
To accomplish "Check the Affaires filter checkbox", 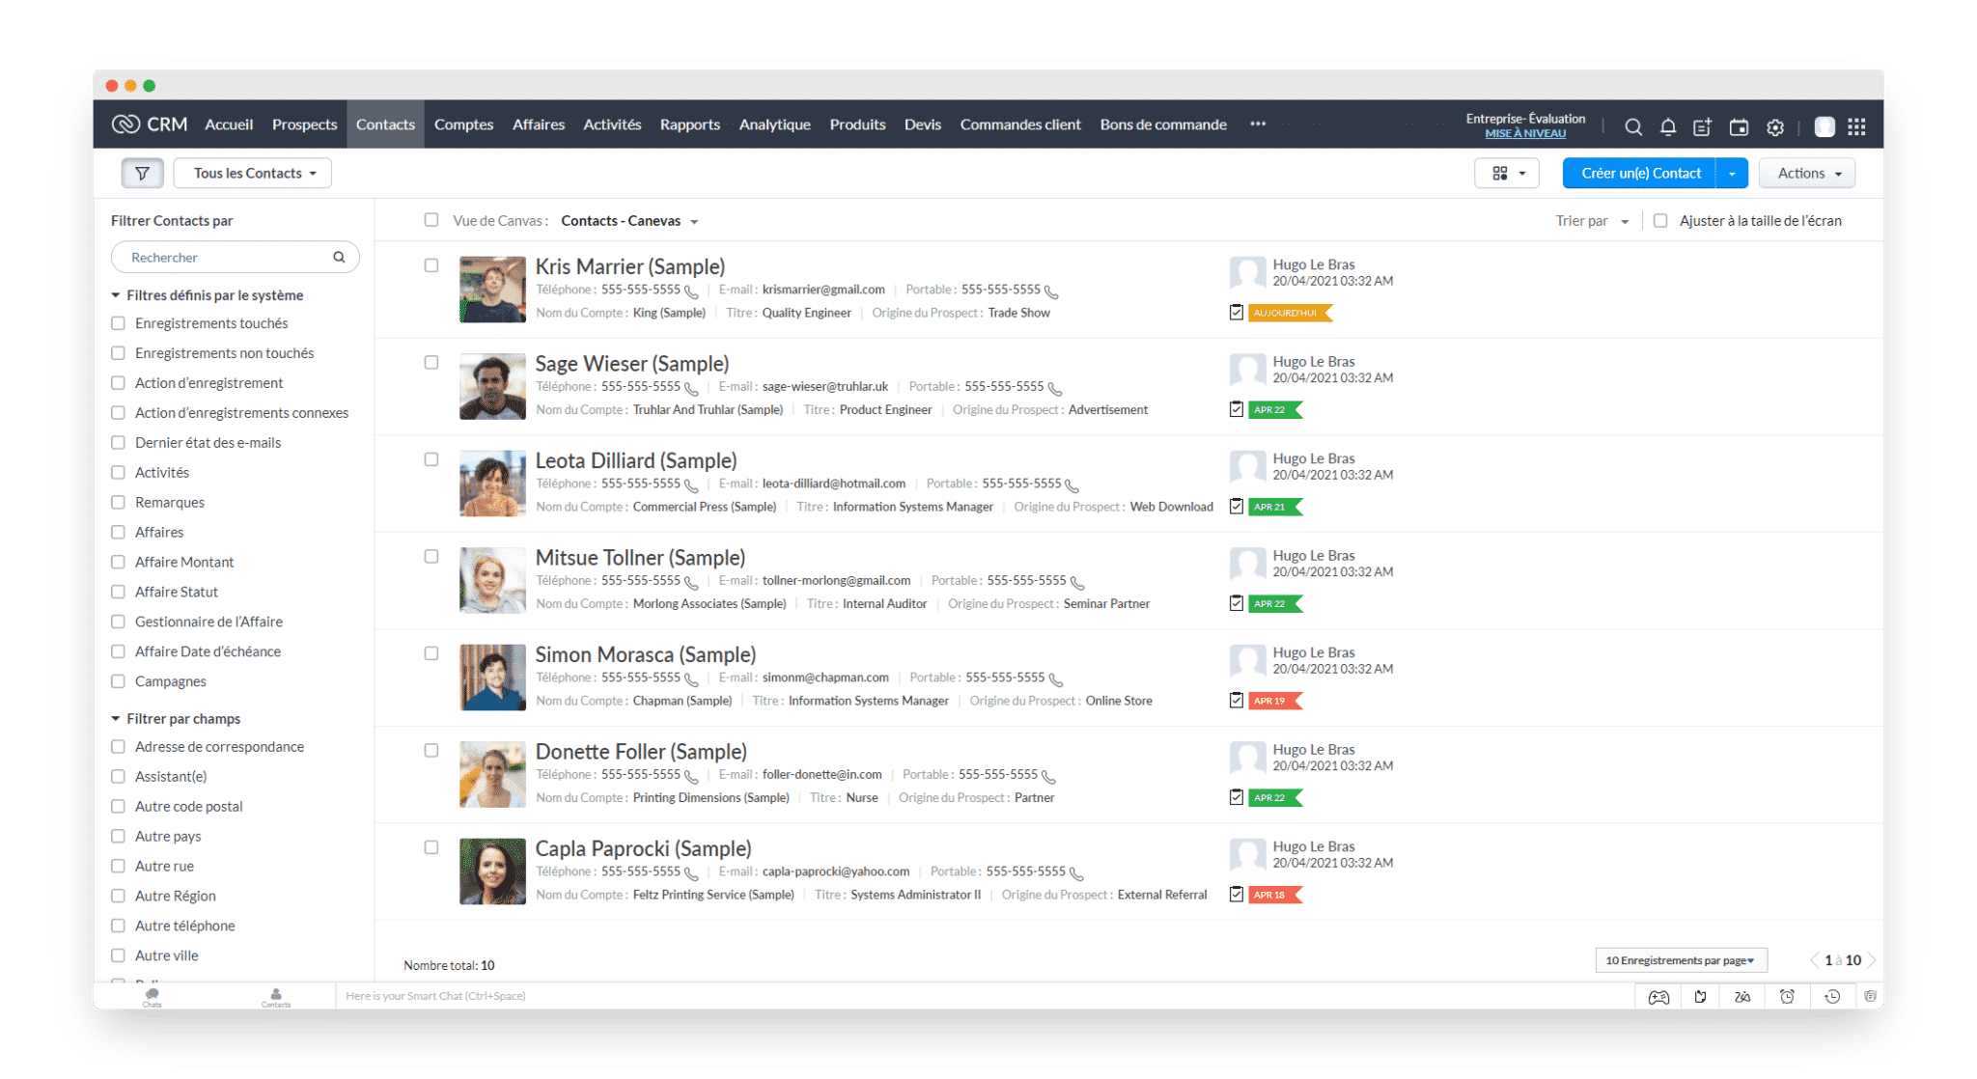I will (118, 532).
